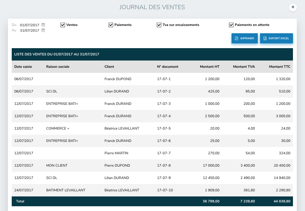The height and width of the screenshot is (211, 305).
Task: Sort by Date saisie column header
Action: 23,67
